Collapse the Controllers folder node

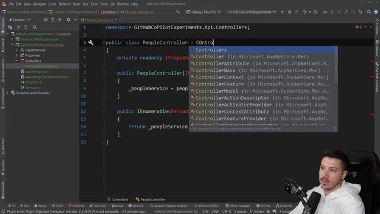17,61
